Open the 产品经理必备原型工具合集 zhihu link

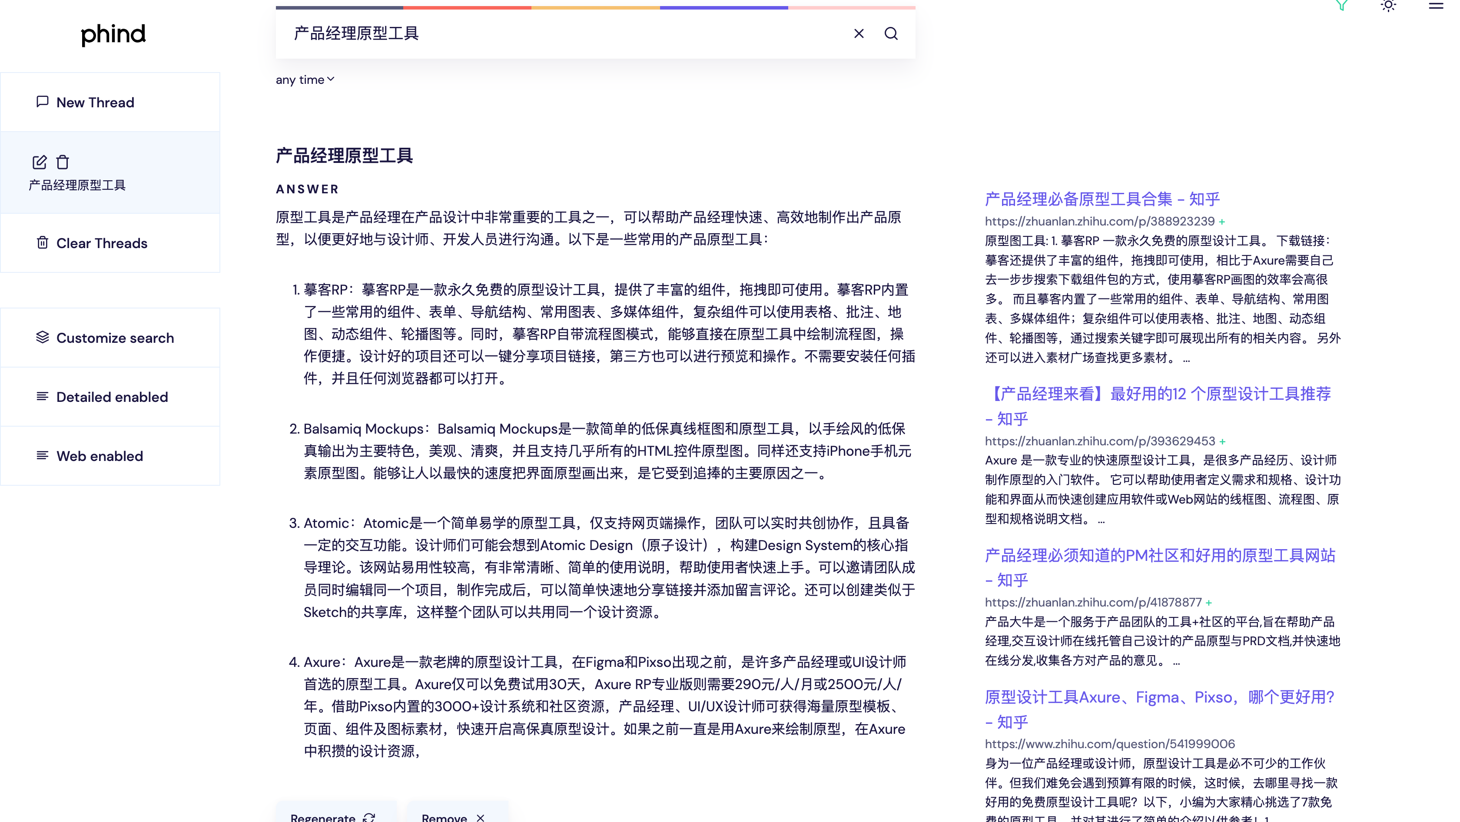1102,199
